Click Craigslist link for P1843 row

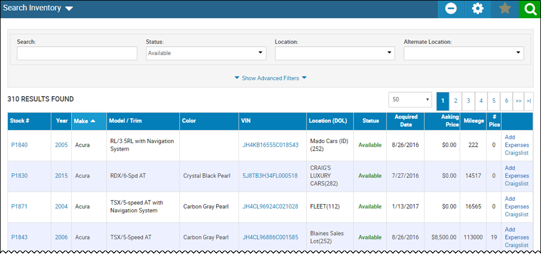coord(517,245)
